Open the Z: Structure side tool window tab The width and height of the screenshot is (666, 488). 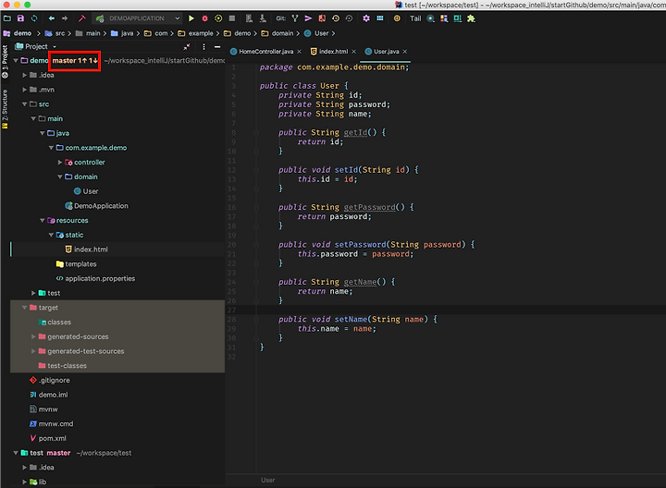[6, 109]
